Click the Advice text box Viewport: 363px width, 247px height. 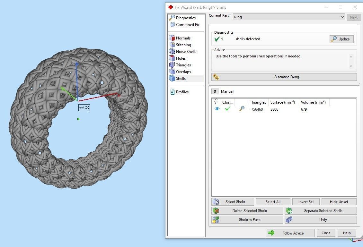coord(281,61)
